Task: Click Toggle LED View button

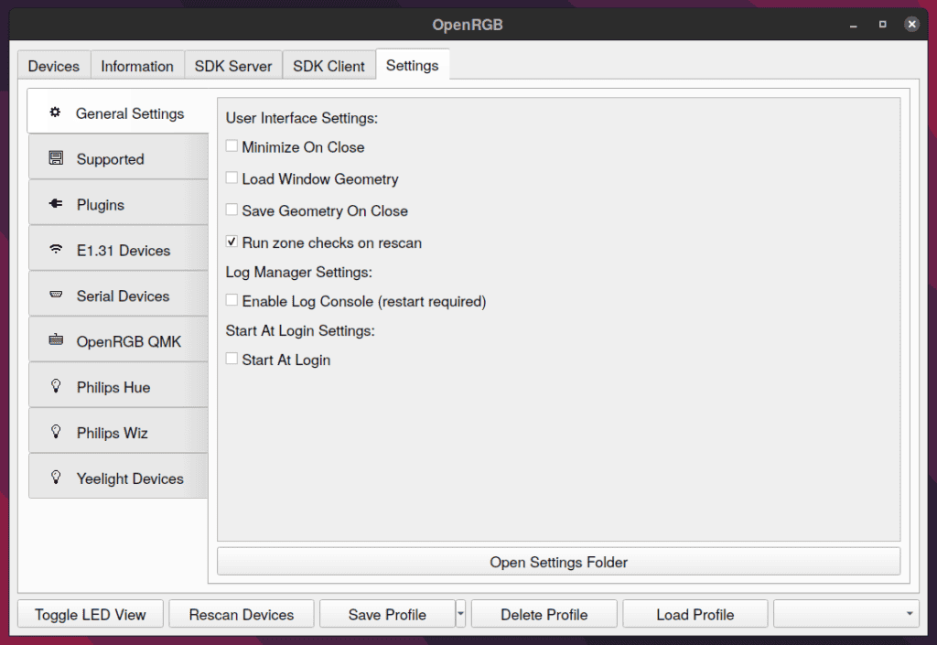Action: pyautogui.click(x=91, y=614)
